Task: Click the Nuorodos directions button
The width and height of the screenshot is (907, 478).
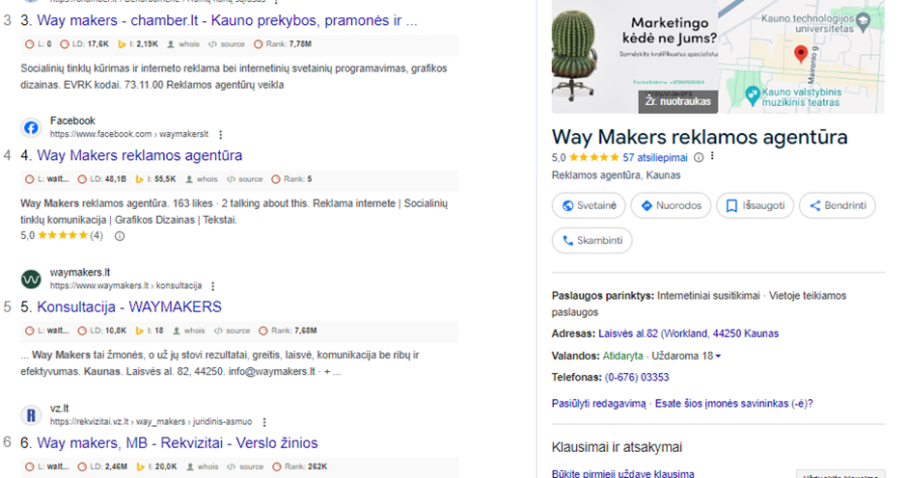Action: pos(671,206)
